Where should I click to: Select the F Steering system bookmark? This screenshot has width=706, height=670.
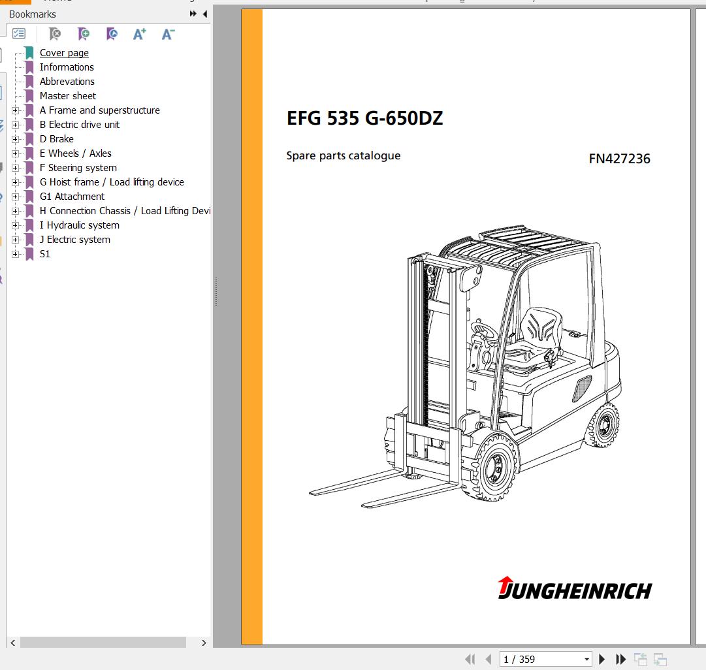coord(78,168)
